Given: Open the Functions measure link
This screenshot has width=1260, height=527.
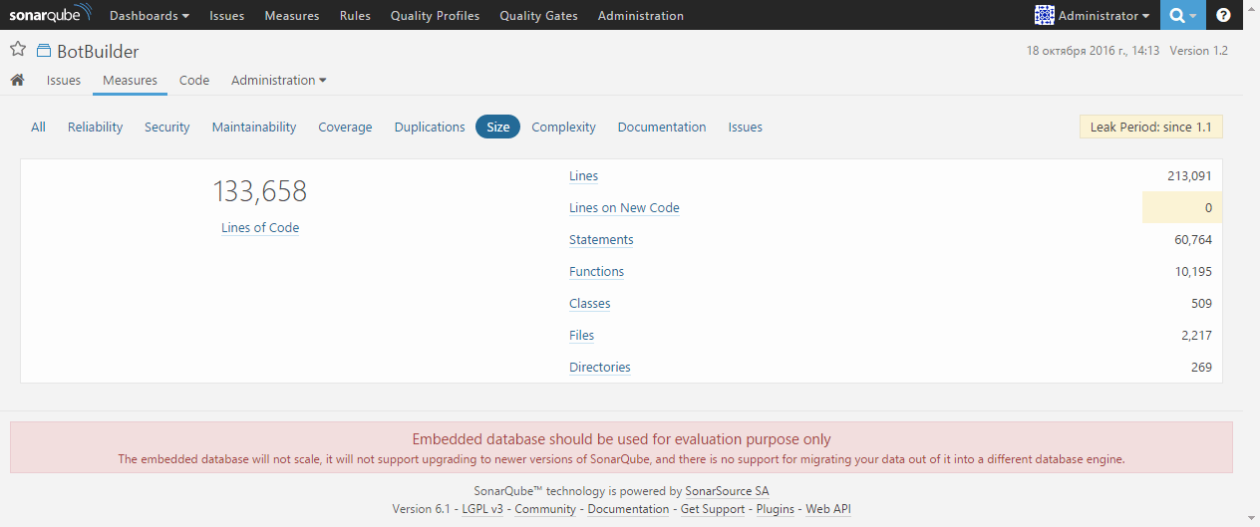Looking at the screenshot, I should click(x=596, y=272).
